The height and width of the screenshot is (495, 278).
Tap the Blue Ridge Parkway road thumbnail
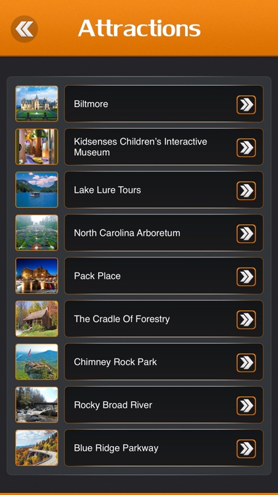pos(37,447)
